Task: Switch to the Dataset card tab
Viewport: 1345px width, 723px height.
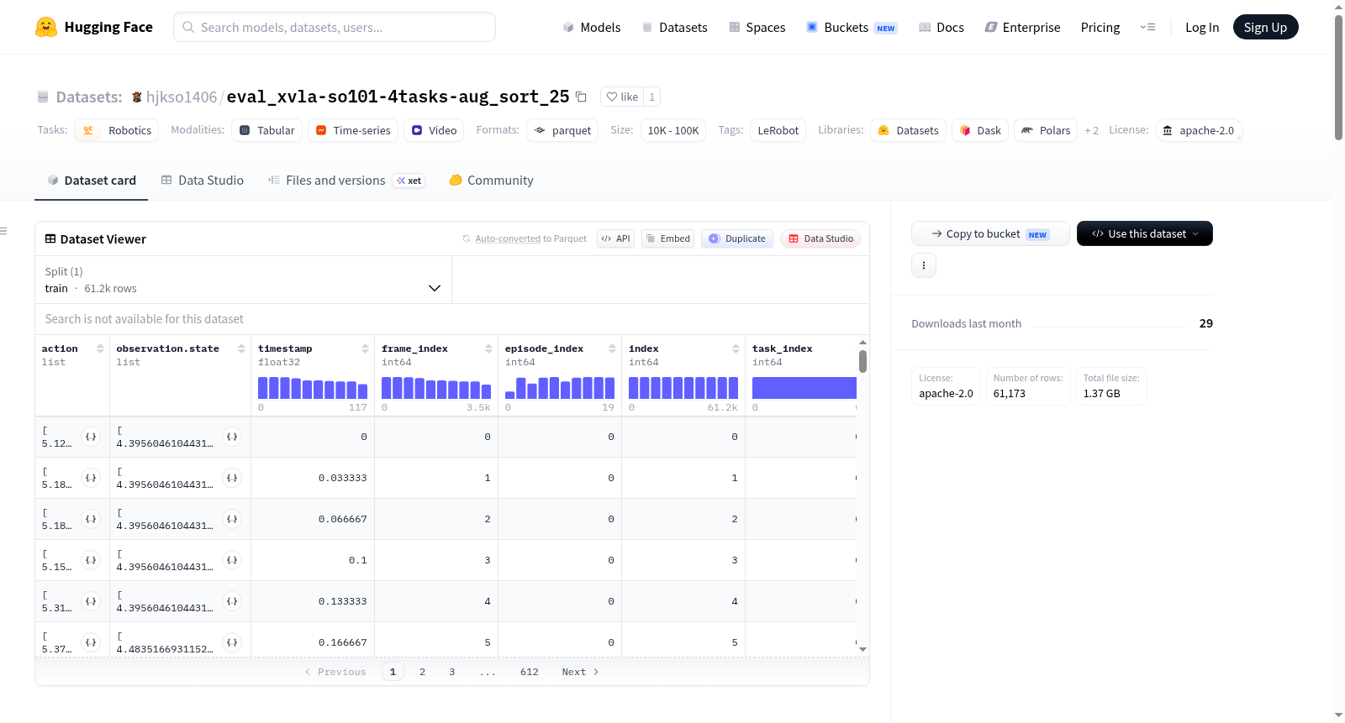Action: pyautogui.click(x=92, y=181)
